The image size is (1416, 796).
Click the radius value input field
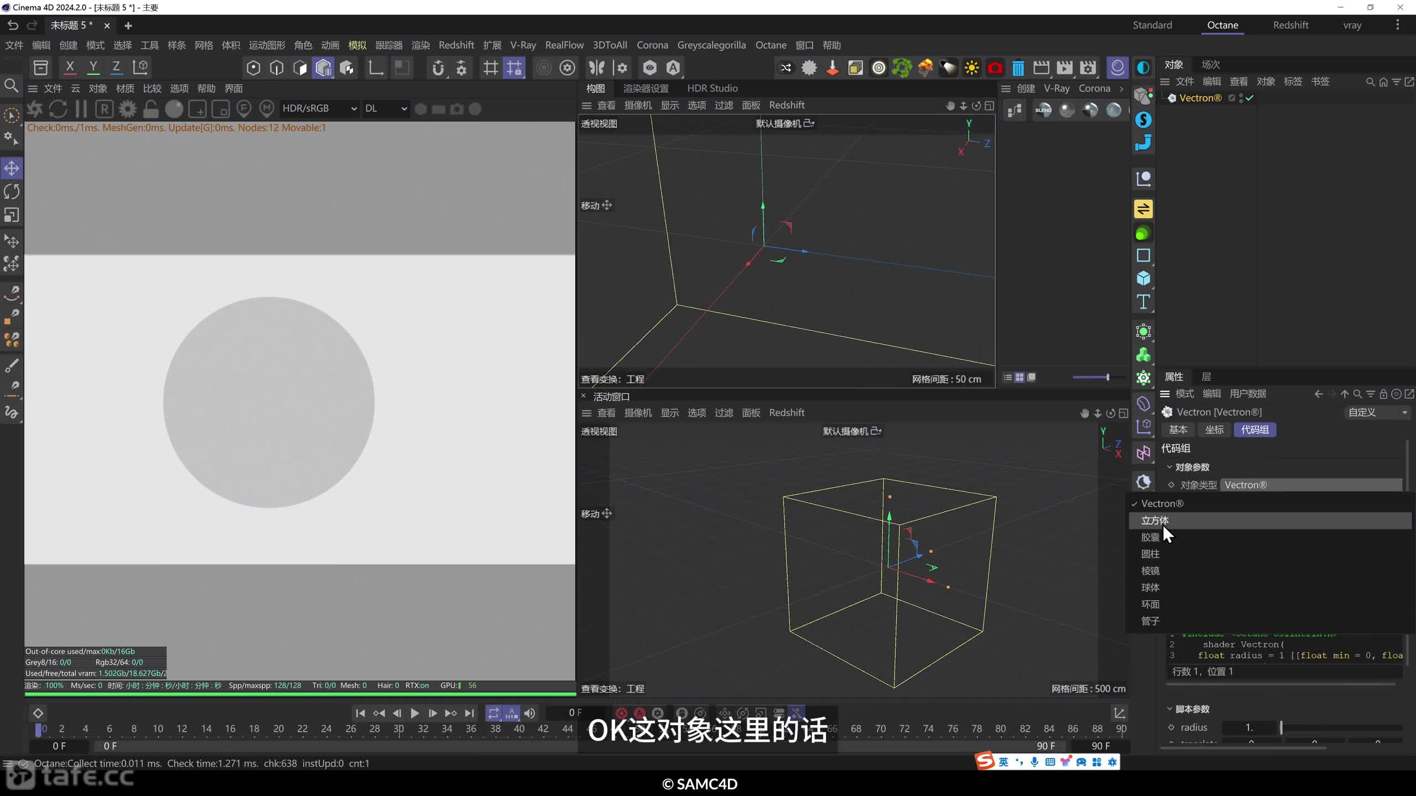[1248, 727]
